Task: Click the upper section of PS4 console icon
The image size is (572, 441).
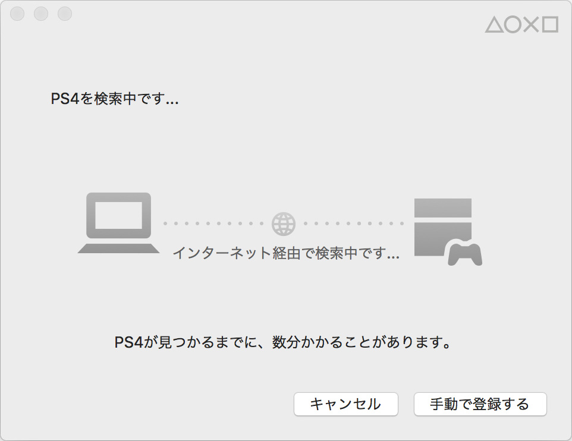Action: (443, 208)
